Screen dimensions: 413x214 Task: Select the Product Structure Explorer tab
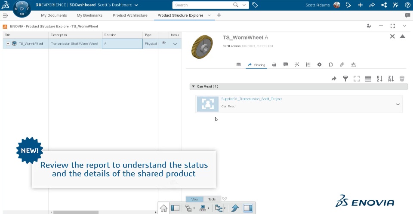point(180,15)
